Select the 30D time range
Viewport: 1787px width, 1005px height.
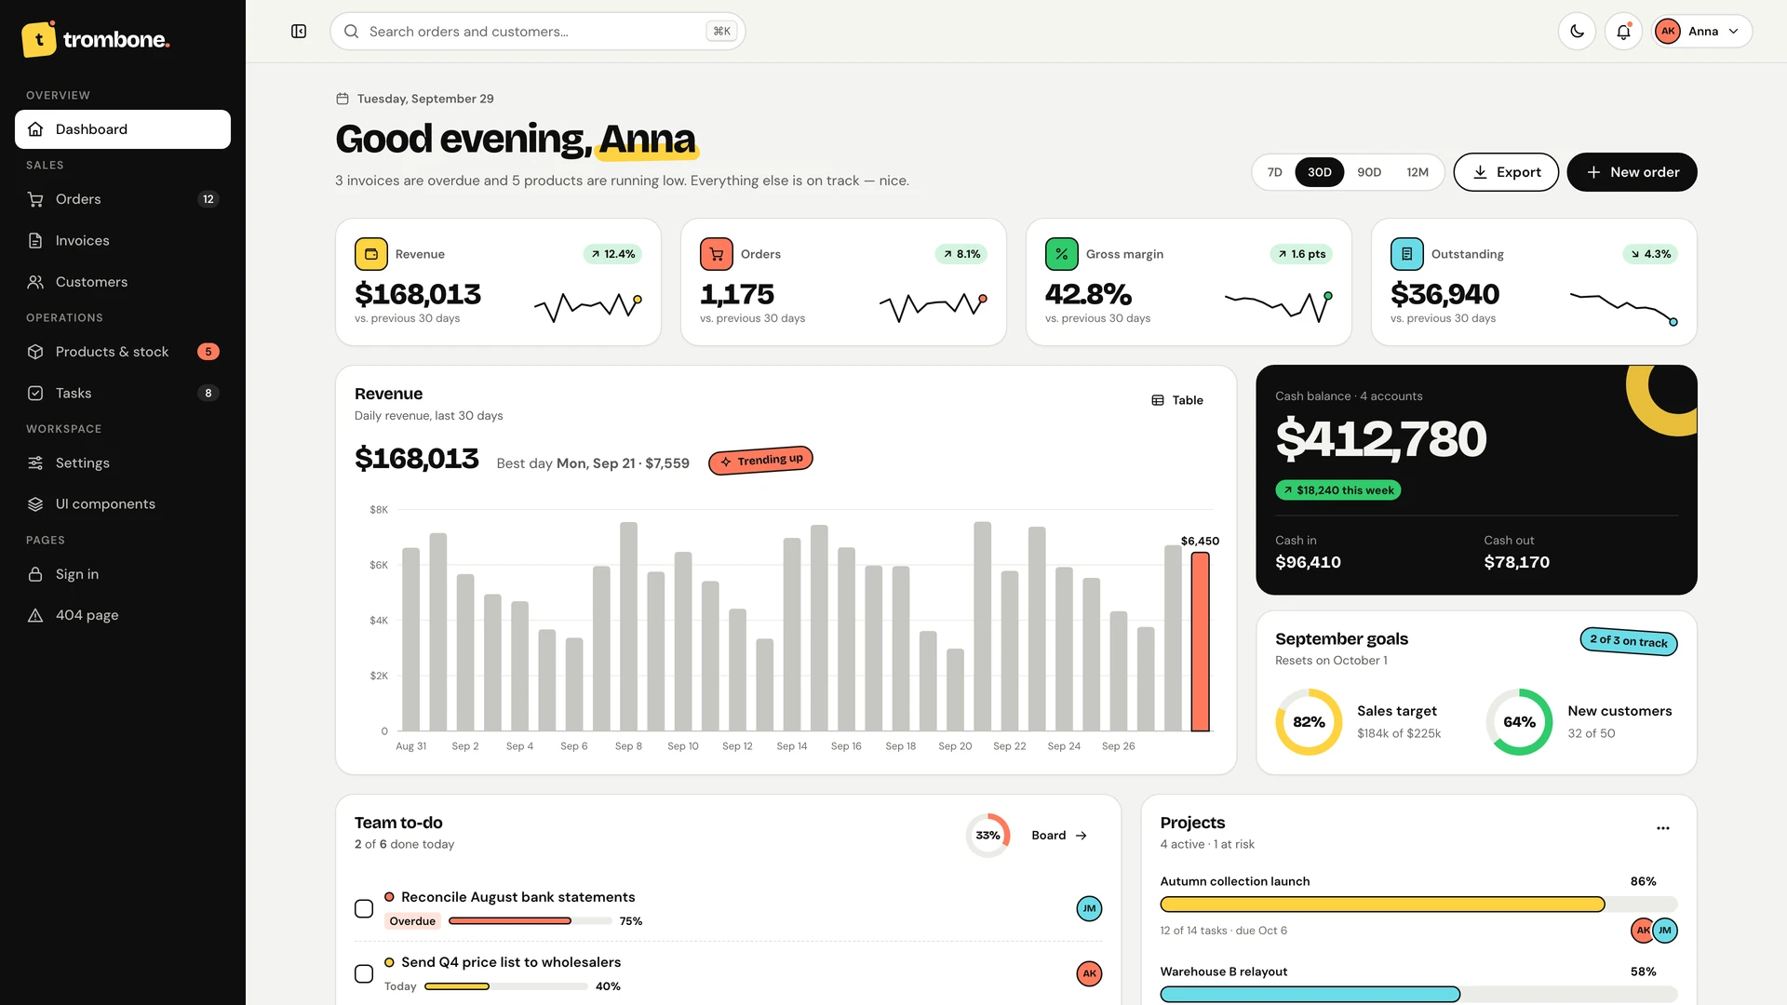(x=1320, y=172)
